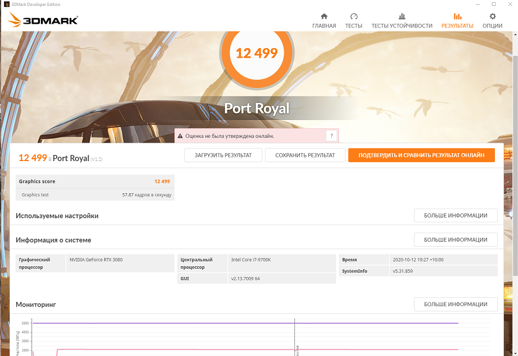Screen dimensions: 518x356
Task: Click the GUI version v2.13.7009 64
Action: tap(246, 279)
